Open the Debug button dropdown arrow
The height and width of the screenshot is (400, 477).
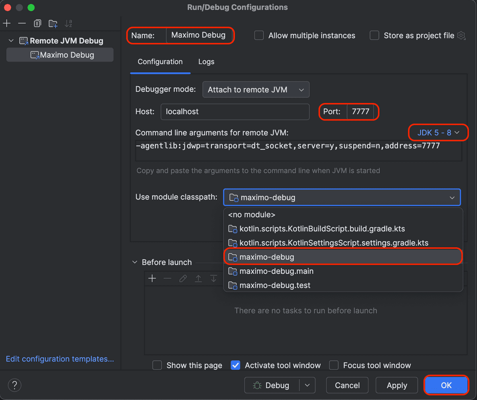coord(307,385)
